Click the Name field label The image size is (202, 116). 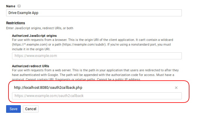tap(11, 6)
